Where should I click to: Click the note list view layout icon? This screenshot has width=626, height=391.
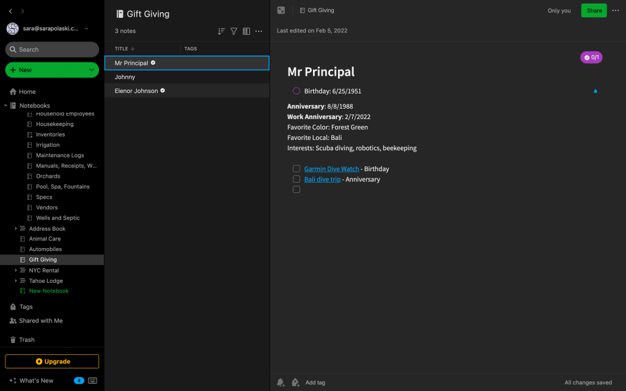246,31
